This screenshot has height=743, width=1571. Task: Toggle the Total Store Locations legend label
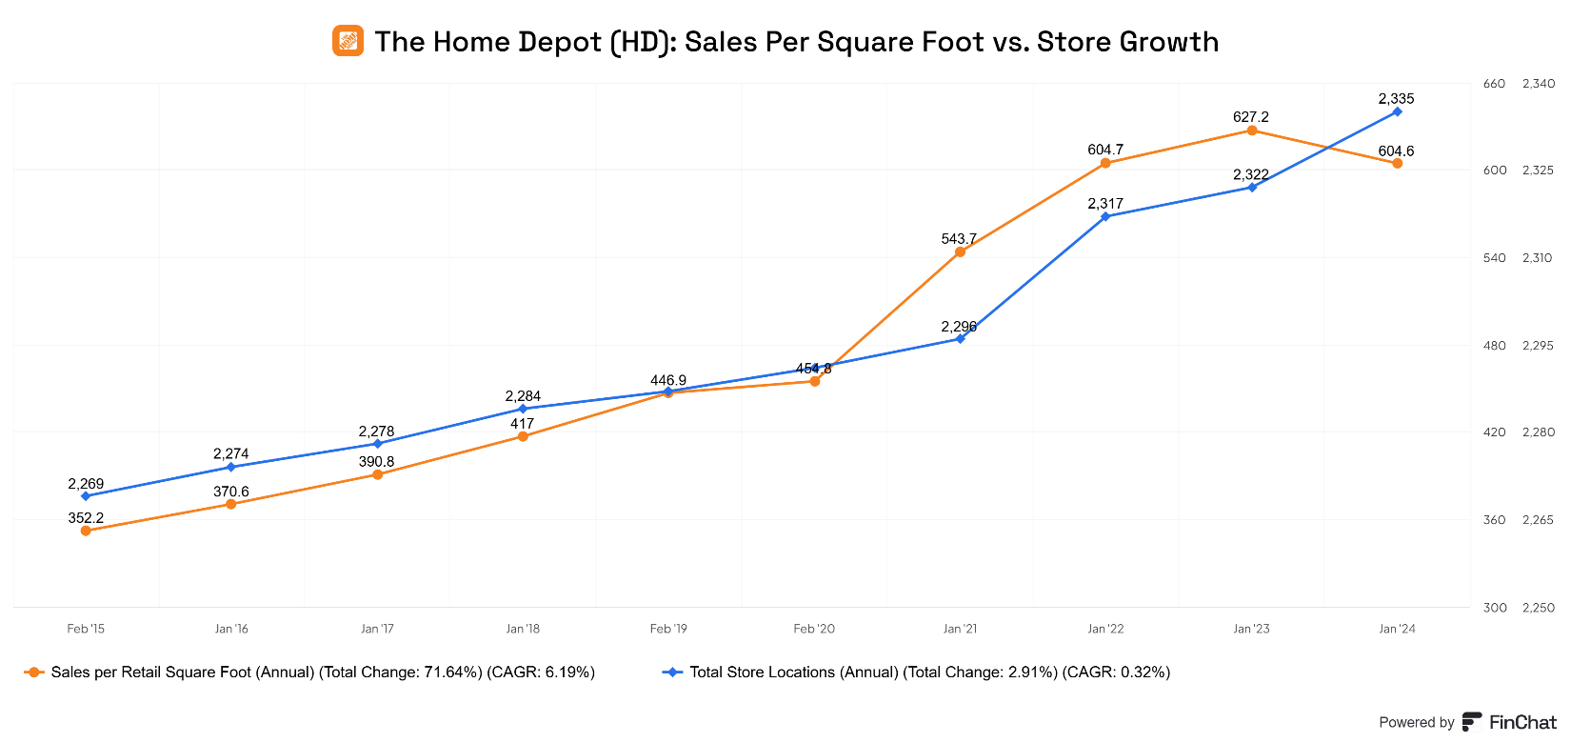[x=930, y=673]
